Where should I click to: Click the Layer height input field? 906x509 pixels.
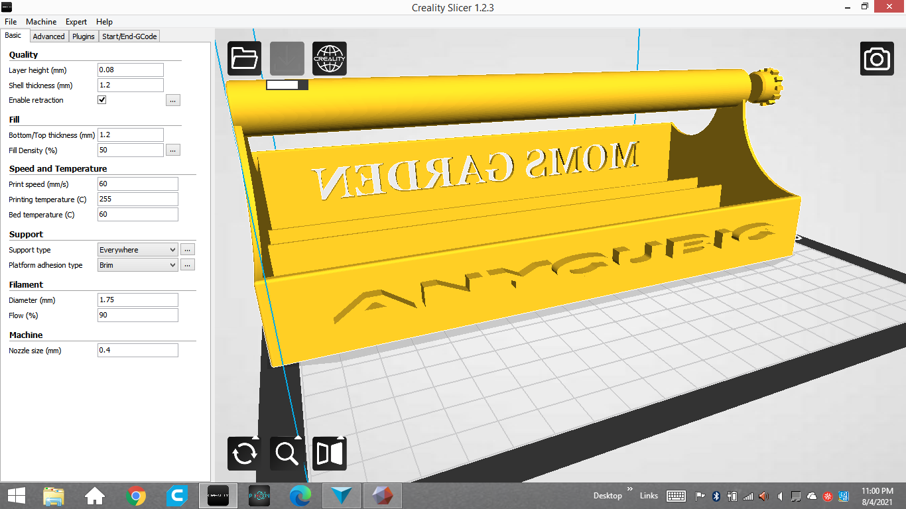coord(130,70)
